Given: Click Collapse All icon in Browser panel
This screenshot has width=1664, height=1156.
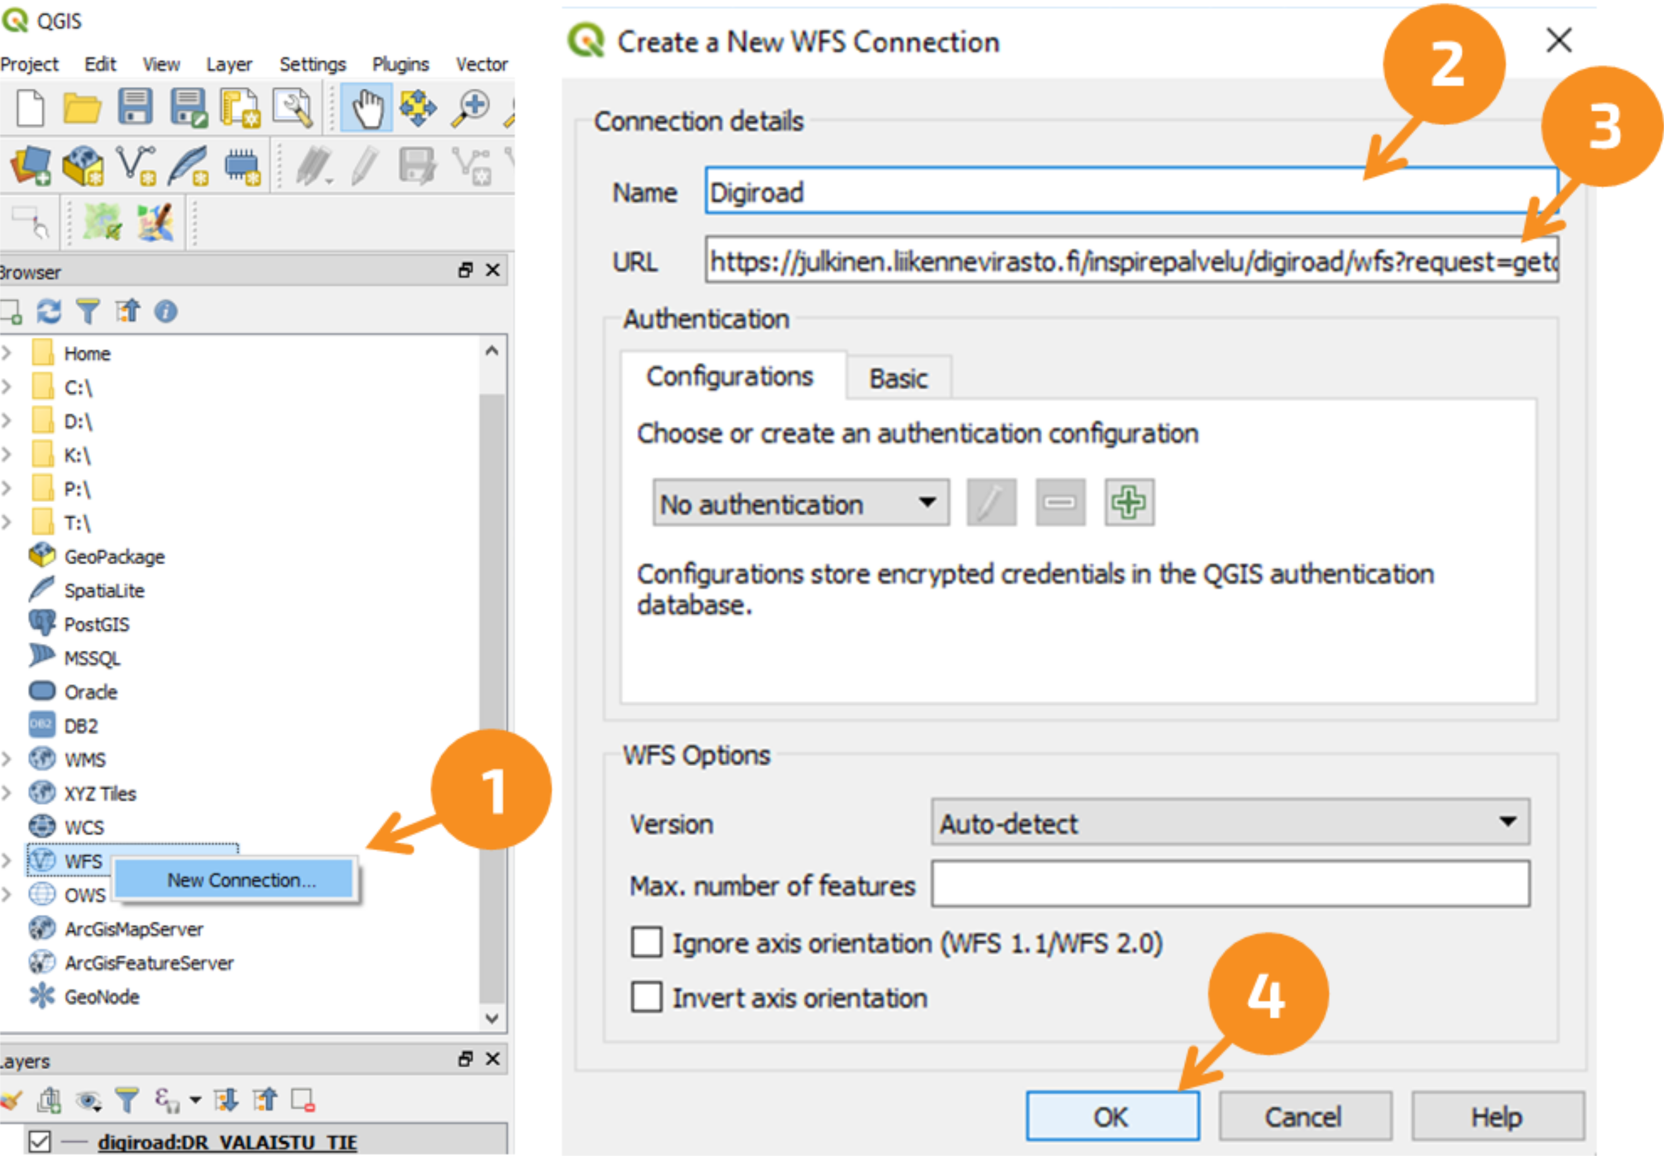Looking at the screenshot, I should click(x=127, y=311).
